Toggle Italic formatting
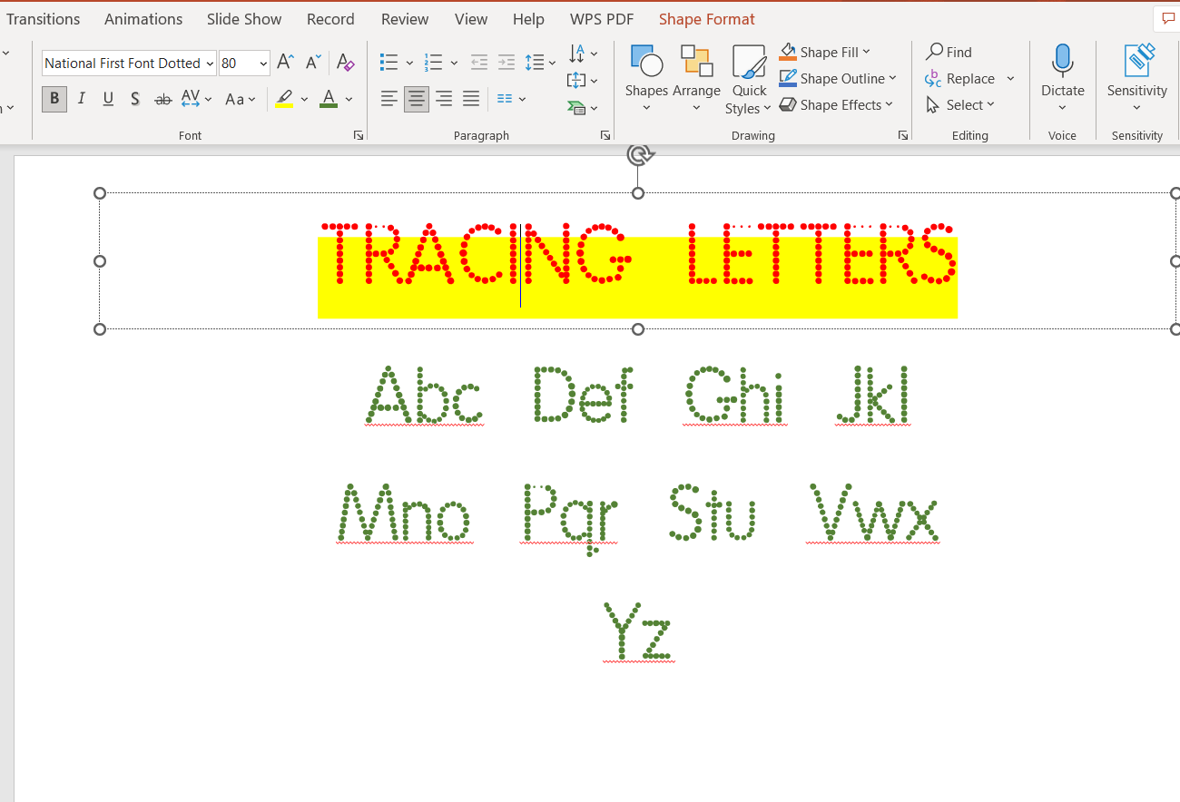This screenshot has width=1180, height=802. click(82, 99)
